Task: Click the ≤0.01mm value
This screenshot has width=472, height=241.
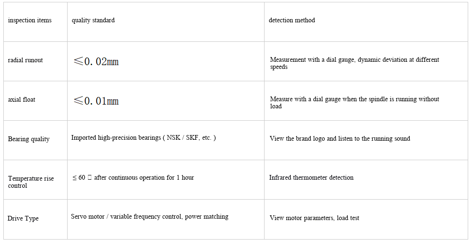Action: [96, 101]
